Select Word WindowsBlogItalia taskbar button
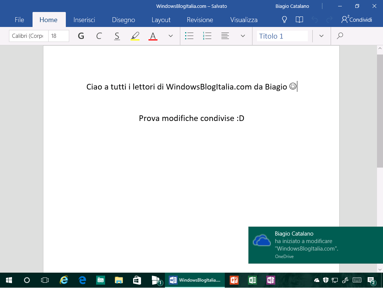The height and width of the screenshot is (288, 383). coord(194,280)
